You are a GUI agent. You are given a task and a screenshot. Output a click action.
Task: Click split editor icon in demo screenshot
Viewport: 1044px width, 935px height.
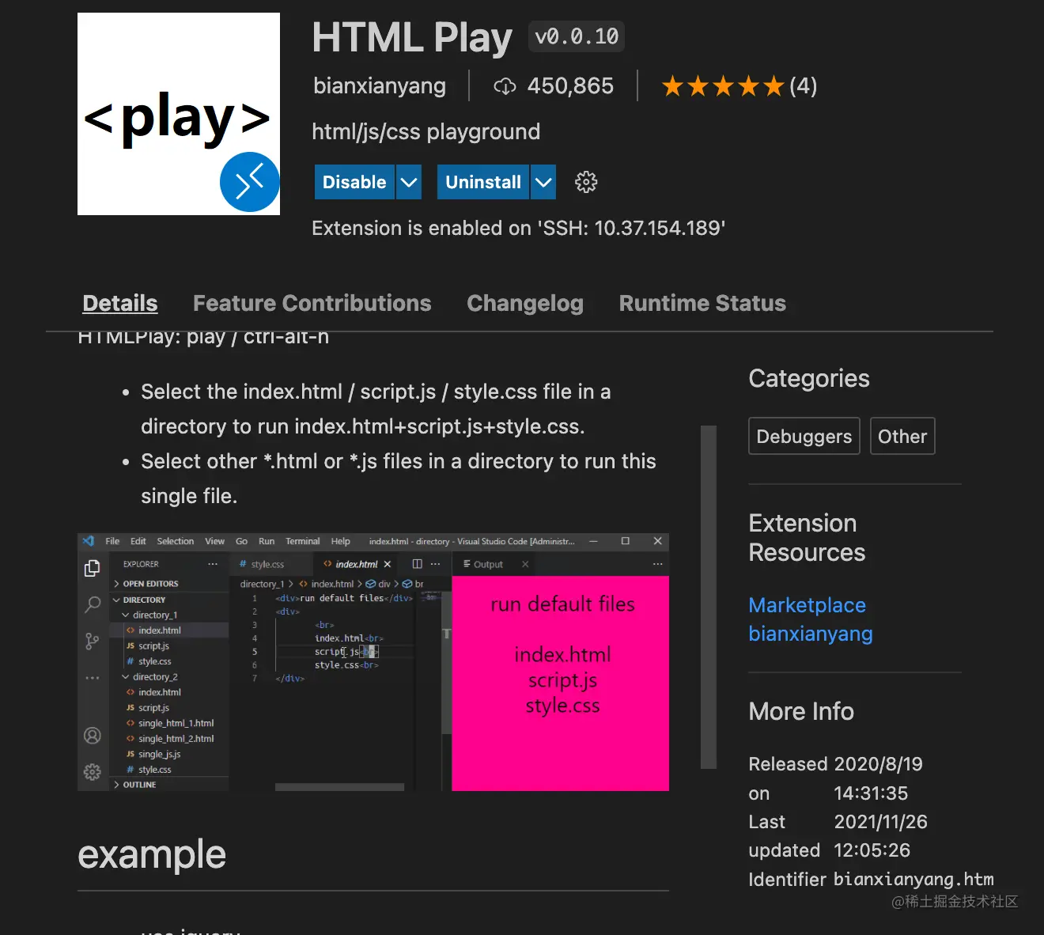(x=418, y=564)
